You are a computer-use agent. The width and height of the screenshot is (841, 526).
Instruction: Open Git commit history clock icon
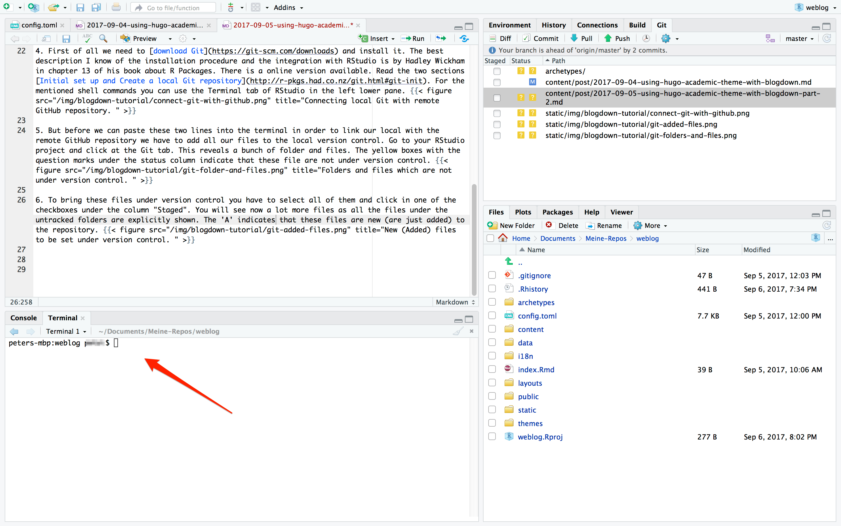(646, 38)
